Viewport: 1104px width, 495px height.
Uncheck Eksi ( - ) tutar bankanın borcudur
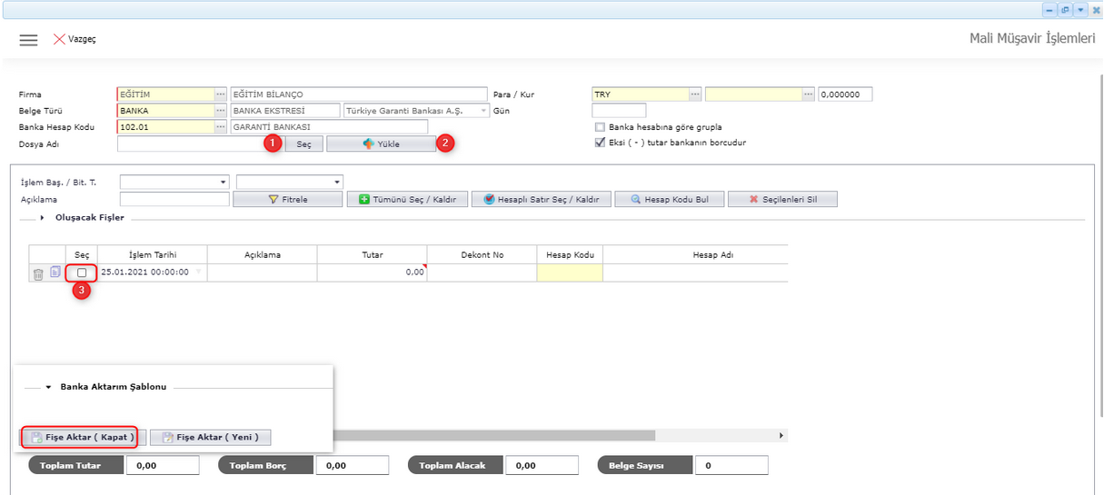coord(599,143)
